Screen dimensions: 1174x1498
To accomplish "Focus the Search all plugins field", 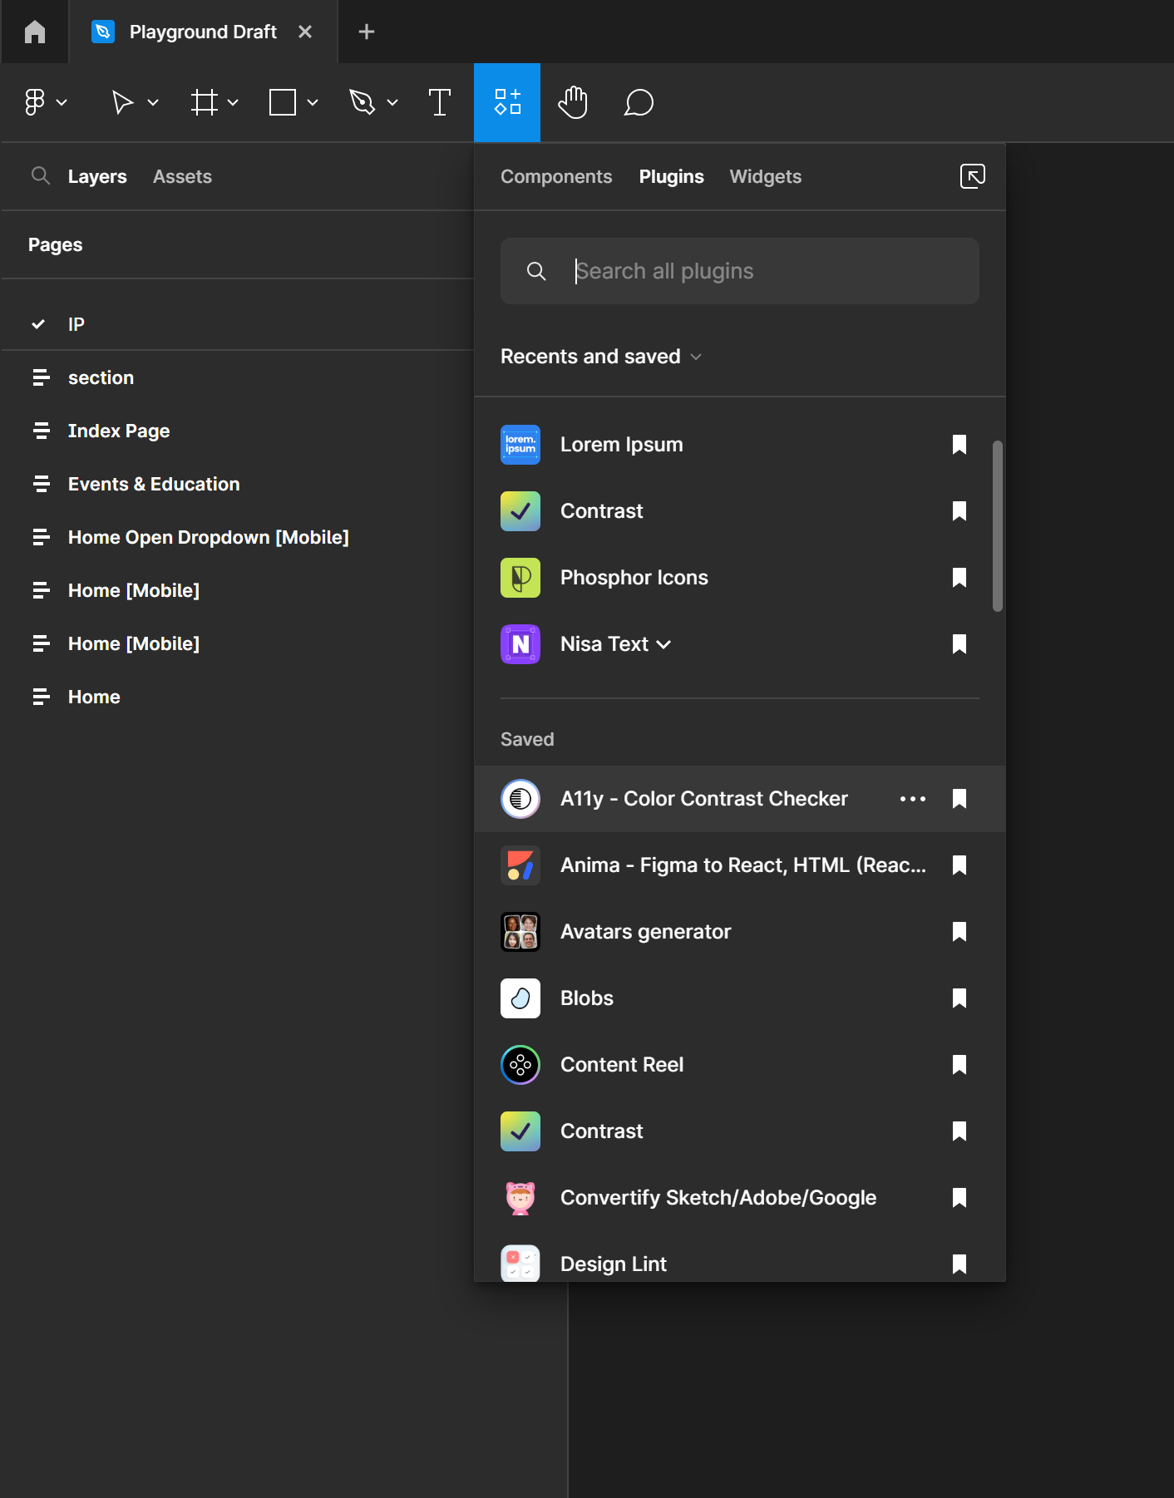I will (740, 271).
